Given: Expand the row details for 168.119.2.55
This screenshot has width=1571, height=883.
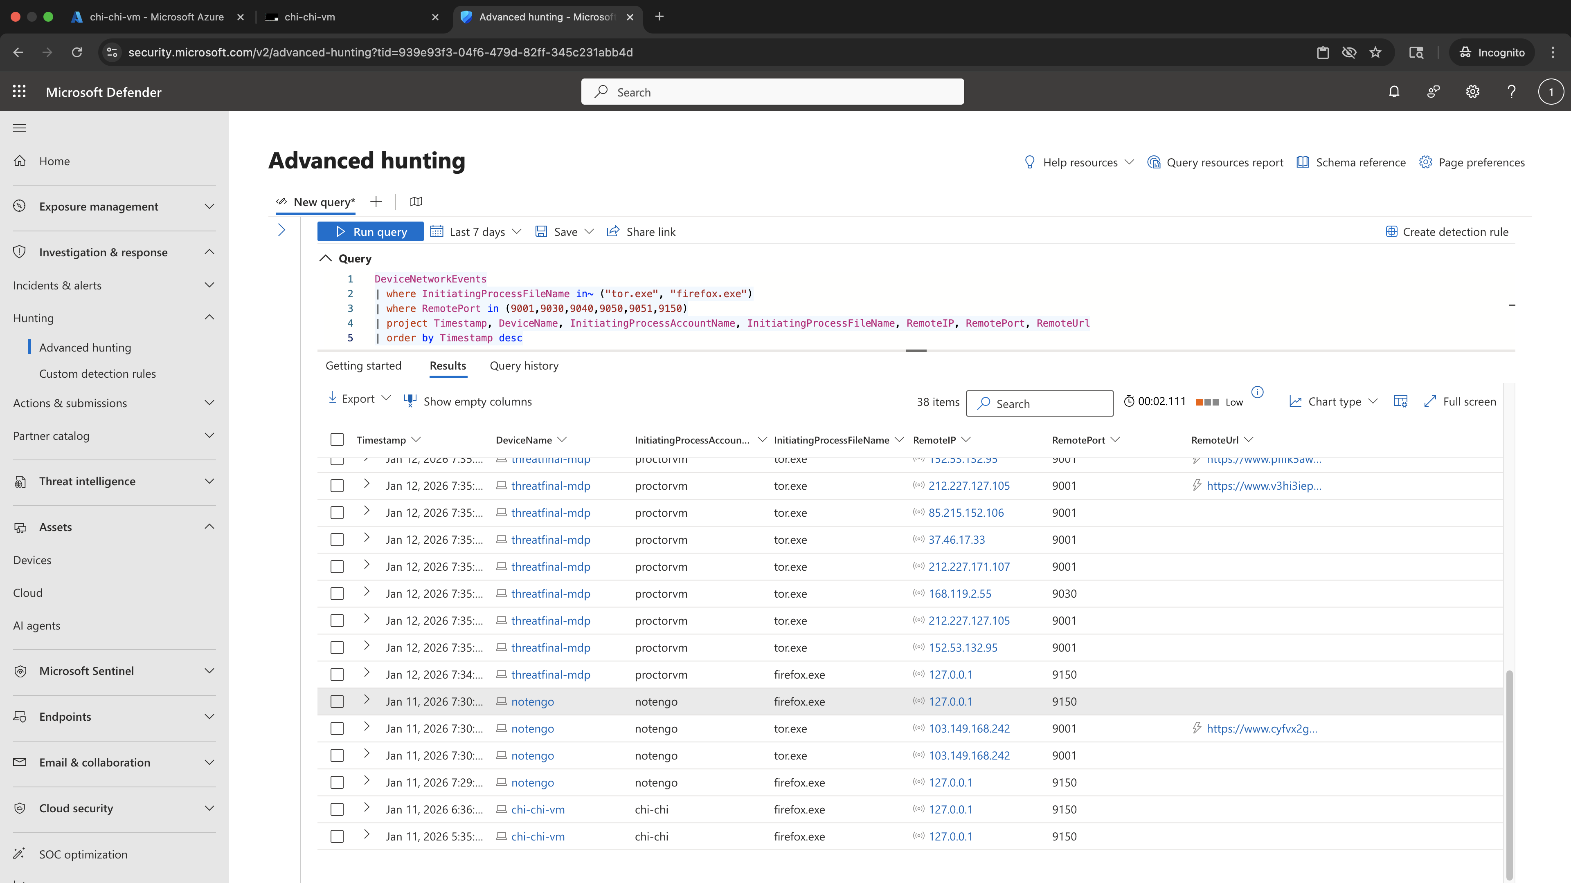Looking at the screenshot, I should tap(367, 591).
